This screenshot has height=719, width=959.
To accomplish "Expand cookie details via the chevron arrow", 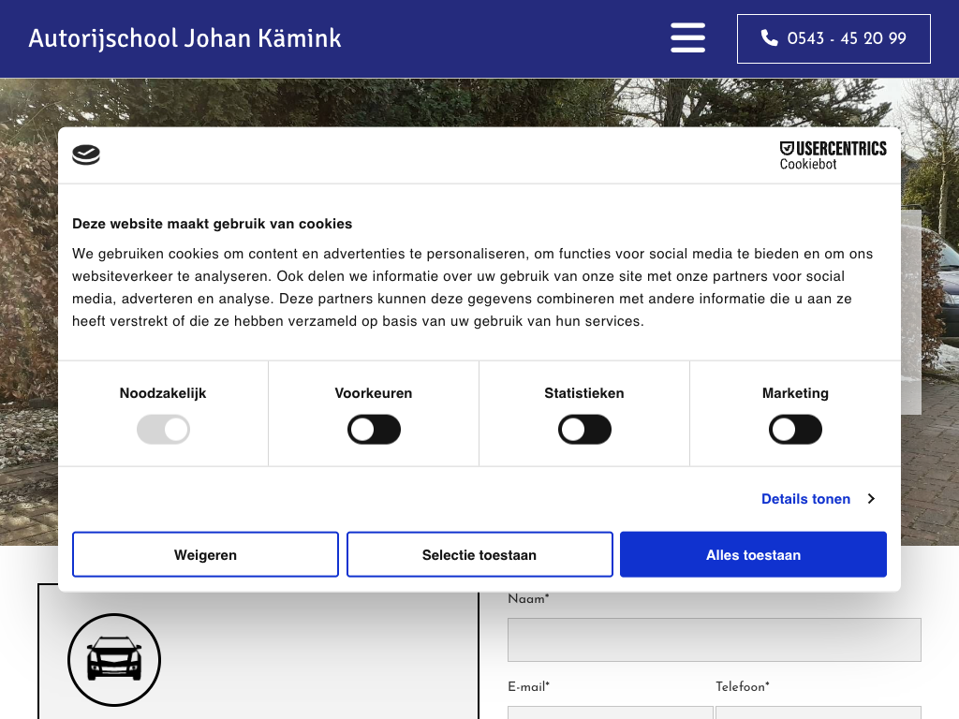I will pos(871,499).
